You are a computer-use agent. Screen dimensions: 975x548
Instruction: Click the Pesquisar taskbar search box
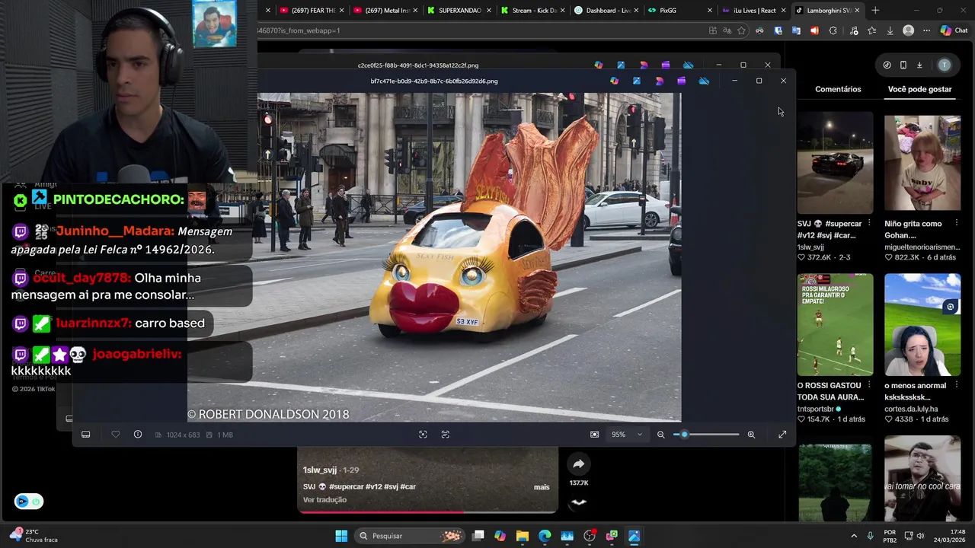[x=410, y=536]
